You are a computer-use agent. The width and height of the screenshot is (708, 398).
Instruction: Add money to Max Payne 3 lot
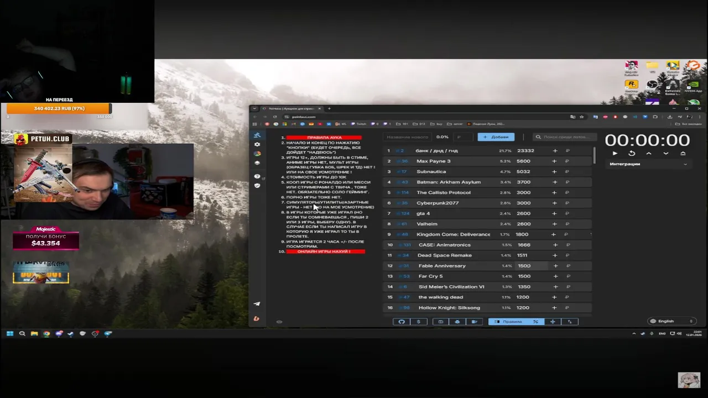click(555, 161)
